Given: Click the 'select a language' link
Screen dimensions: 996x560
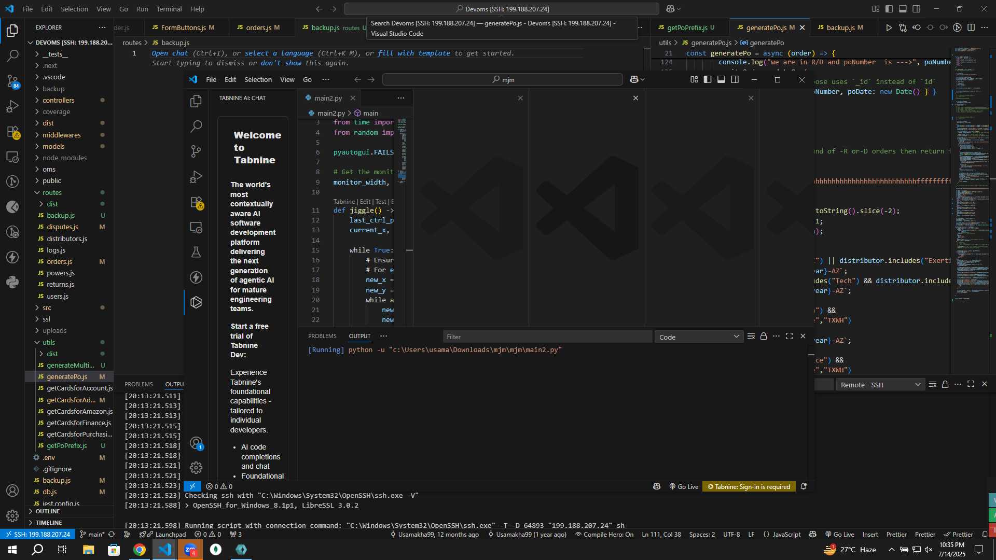Looking at the screenshot, I should click(279, 53).
